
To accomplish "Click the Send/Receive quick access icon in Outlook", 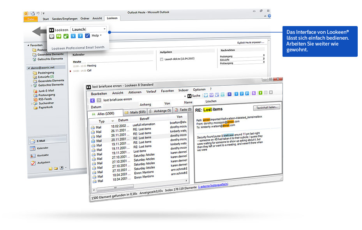I will (33, 13).
